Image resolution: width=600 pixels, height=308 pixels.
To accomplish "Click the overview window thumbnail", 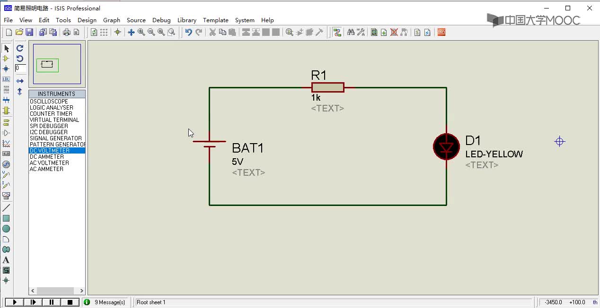I will pos(57,64).
